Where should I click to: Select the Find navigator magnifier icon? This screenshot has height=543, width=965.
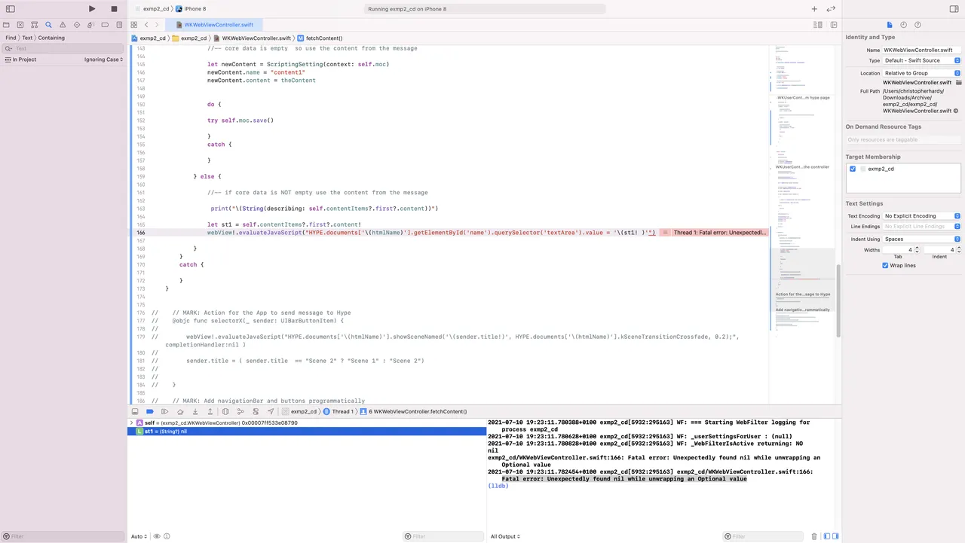(48, 25)
